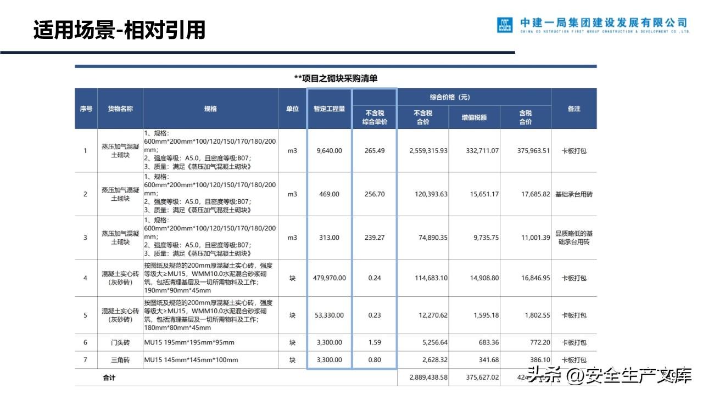This screenshot has height=395, width=703.
Task: Select tax cell 332,711.07
Action: [479, 150]
